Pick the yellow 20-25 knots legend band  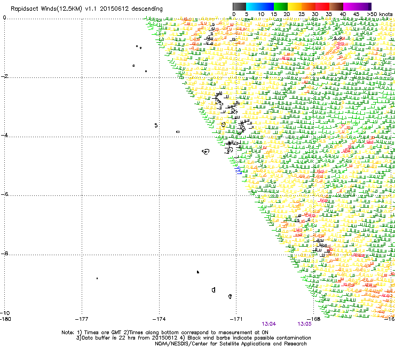pos(295,6)
